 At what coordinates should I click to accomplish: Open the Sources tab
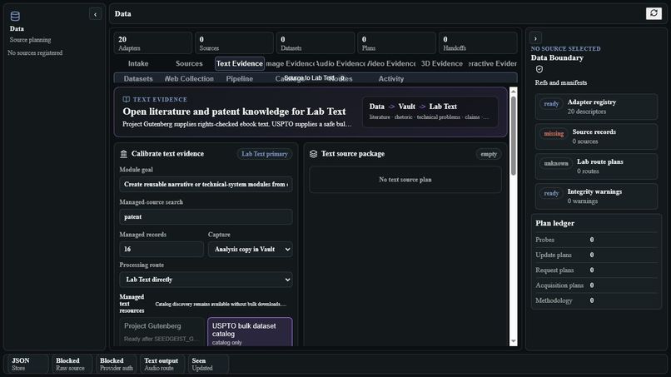pos(189,63)
